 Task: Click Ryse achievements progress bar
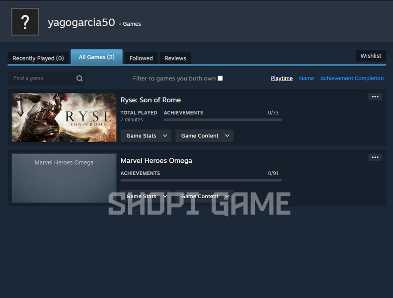coord(223,120)
